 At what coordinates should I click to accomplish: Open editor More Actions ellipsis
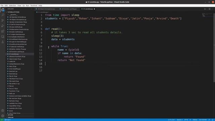pyautogui.click(x=213, y=9)
